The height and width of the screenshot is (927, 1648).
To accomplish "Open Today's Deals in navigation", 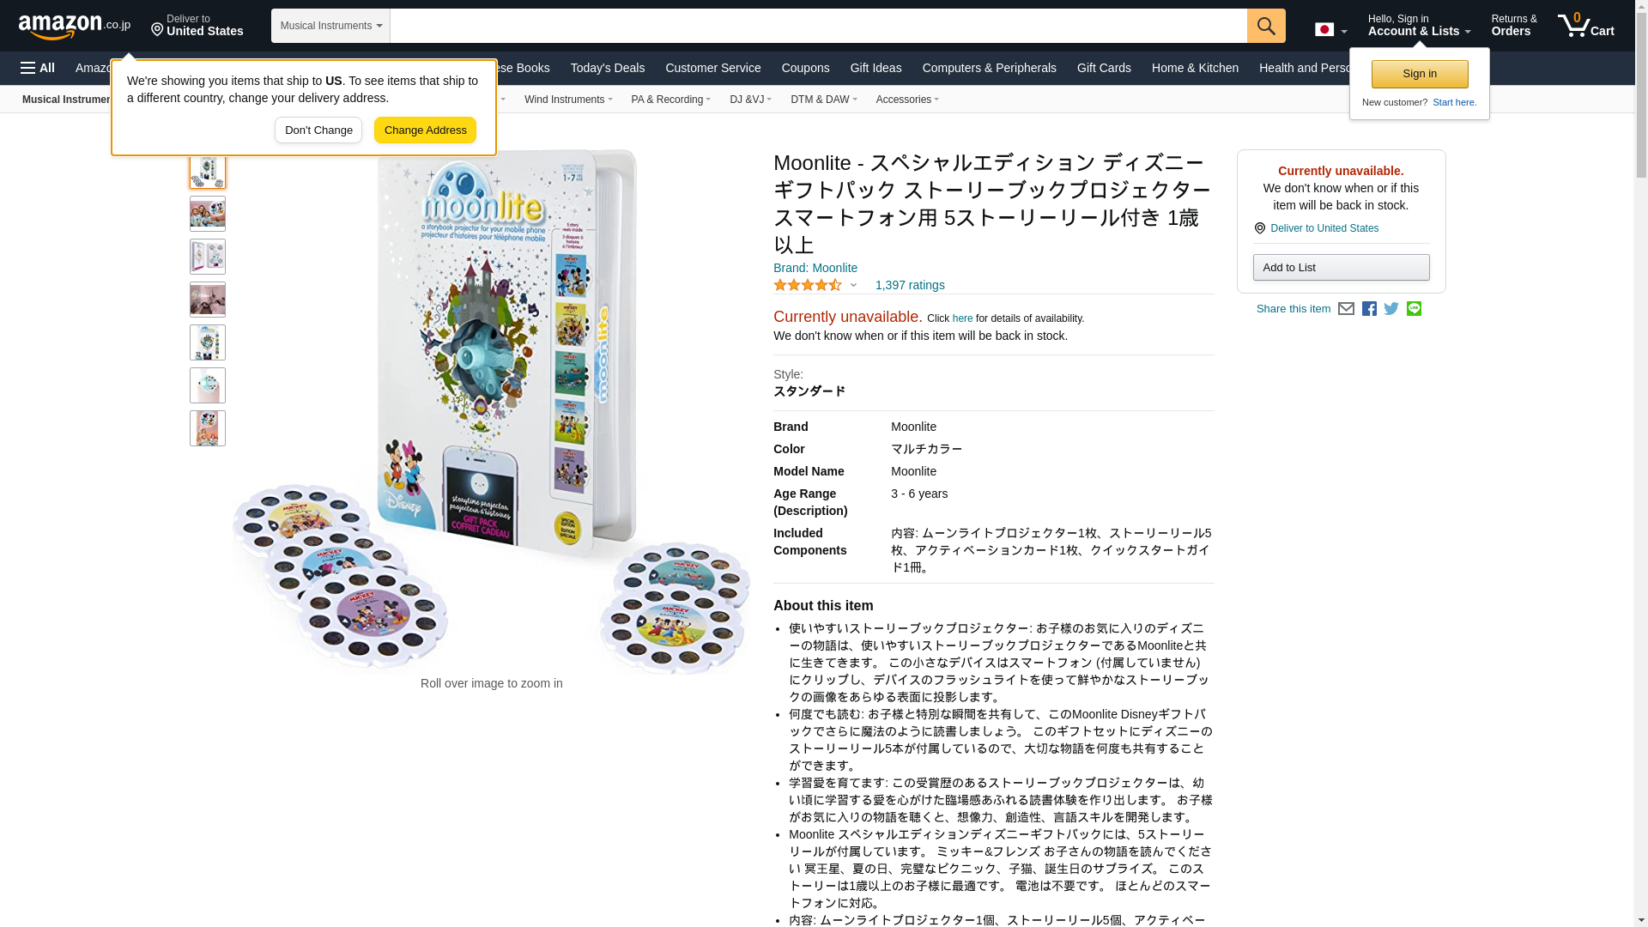I will coord(608,68).
